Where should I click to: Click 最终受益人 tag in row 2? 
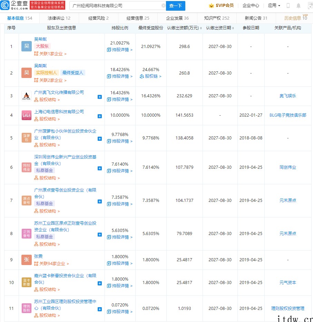pos(73,73)
